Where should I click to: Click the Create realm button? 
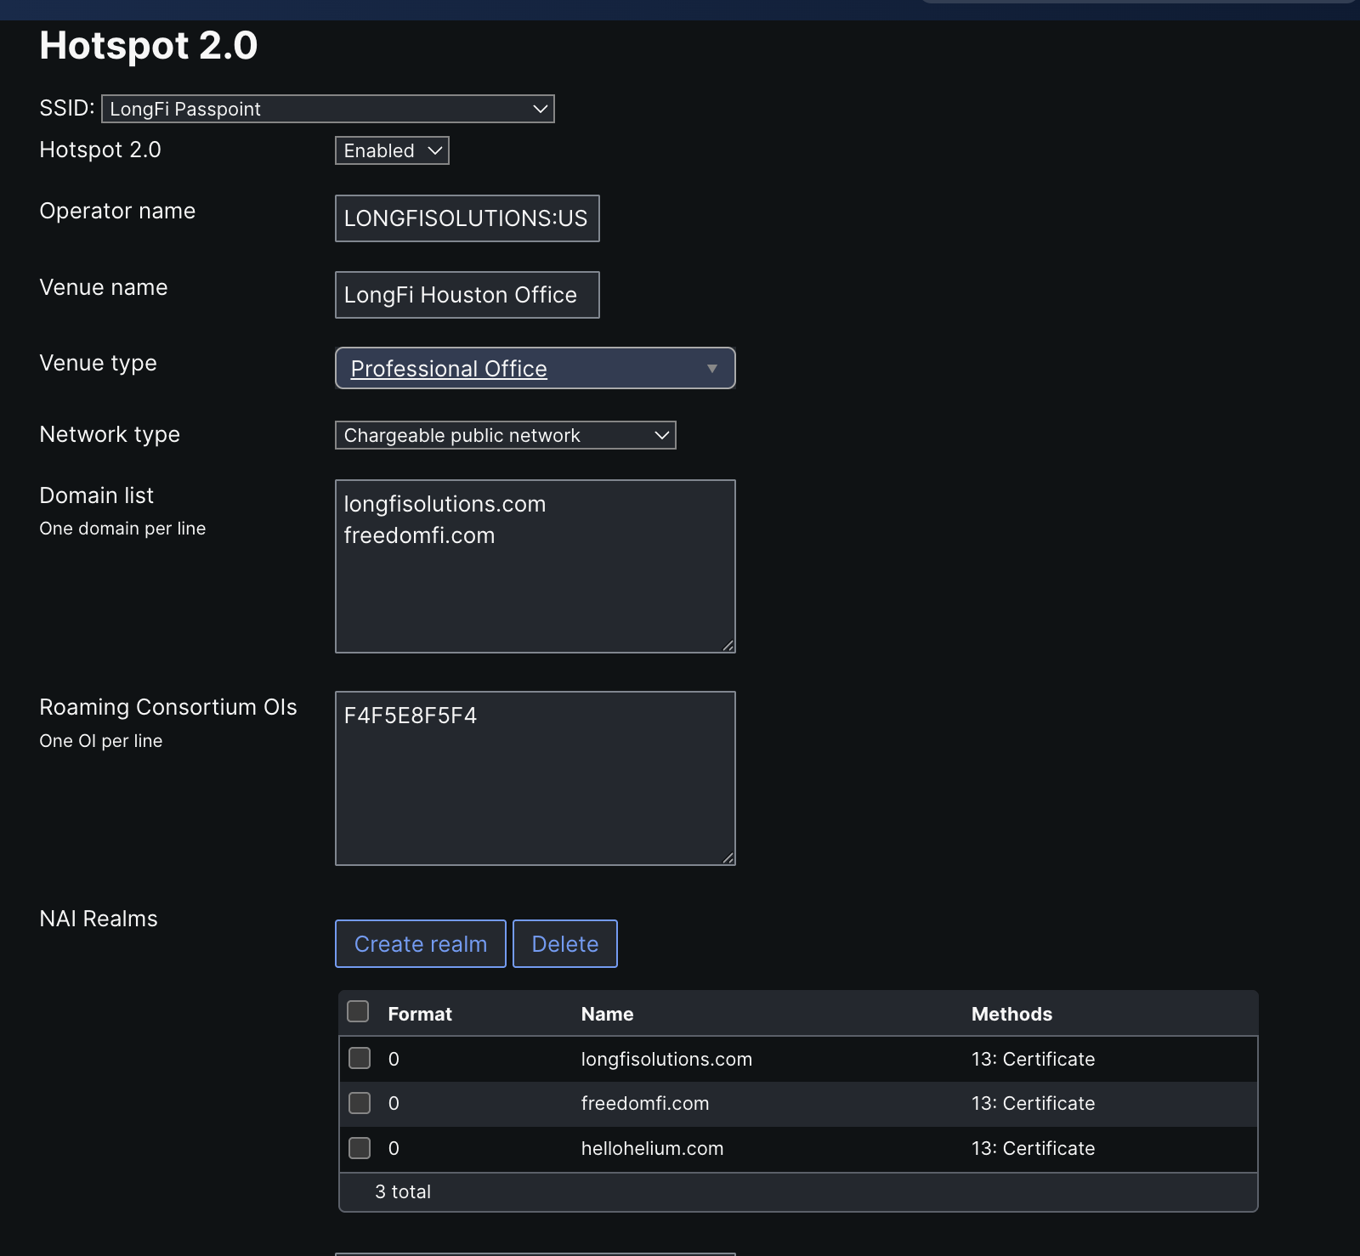(x=421, y=943)
